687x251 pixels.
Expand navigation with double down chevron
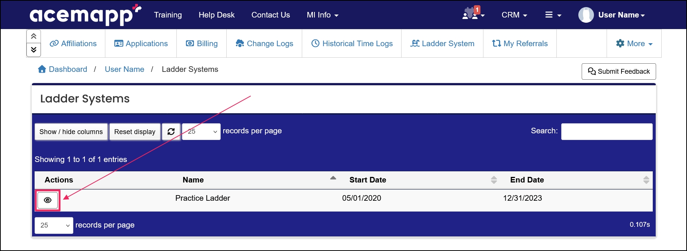pyautogui.click(x=33, y=50)
